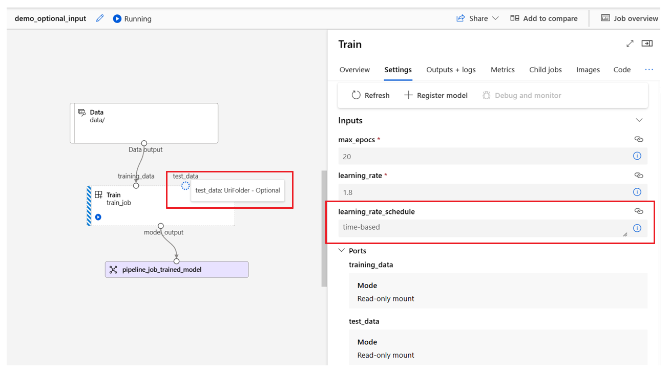Click the info icon for max_epocs value
The height and width of the screenshot is (372, 670).
click(x=637, y=156)
